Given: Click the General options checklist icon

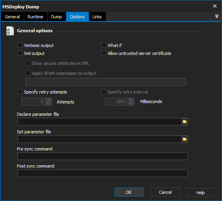Looking at the screenshot, I should [10, 31].
